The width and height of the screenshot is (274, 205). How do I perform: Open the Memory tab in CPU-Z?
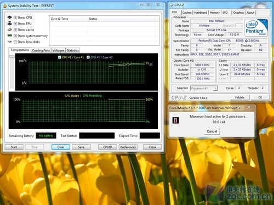point(215,13)
